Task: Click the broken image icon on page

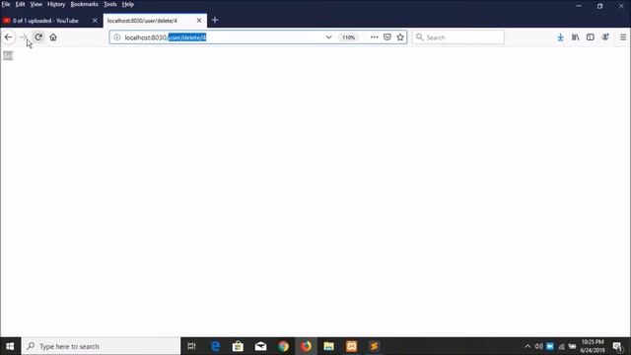Action: 8,55
